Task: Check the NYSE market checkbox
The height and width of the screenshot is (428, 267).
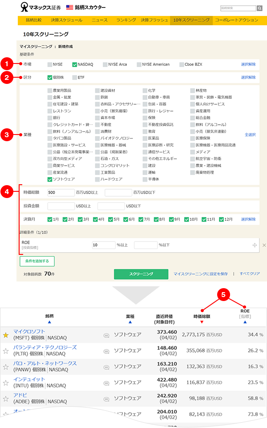Action: click(50, 64)
